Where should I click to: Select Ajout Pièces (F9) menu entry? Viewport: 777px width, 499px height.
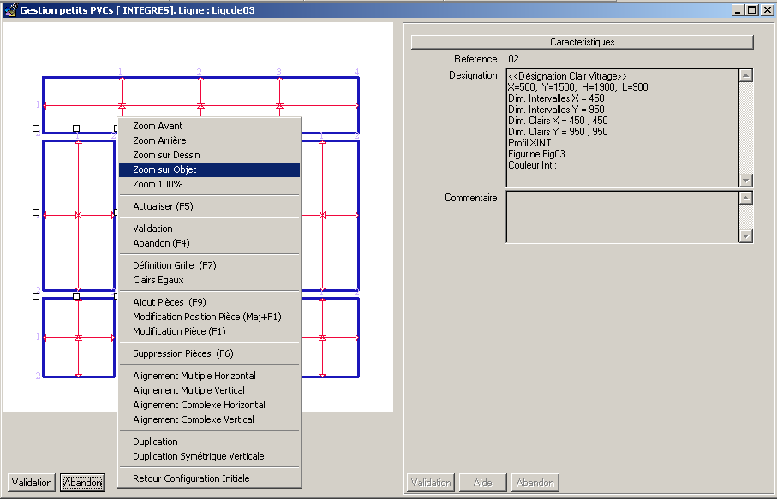(x=170, y=302)
